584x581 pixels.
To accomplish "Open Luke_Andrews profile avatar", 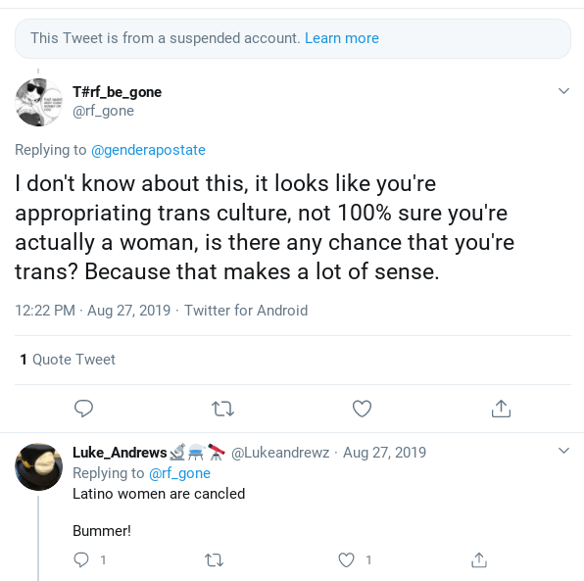I will click(39, 466).
